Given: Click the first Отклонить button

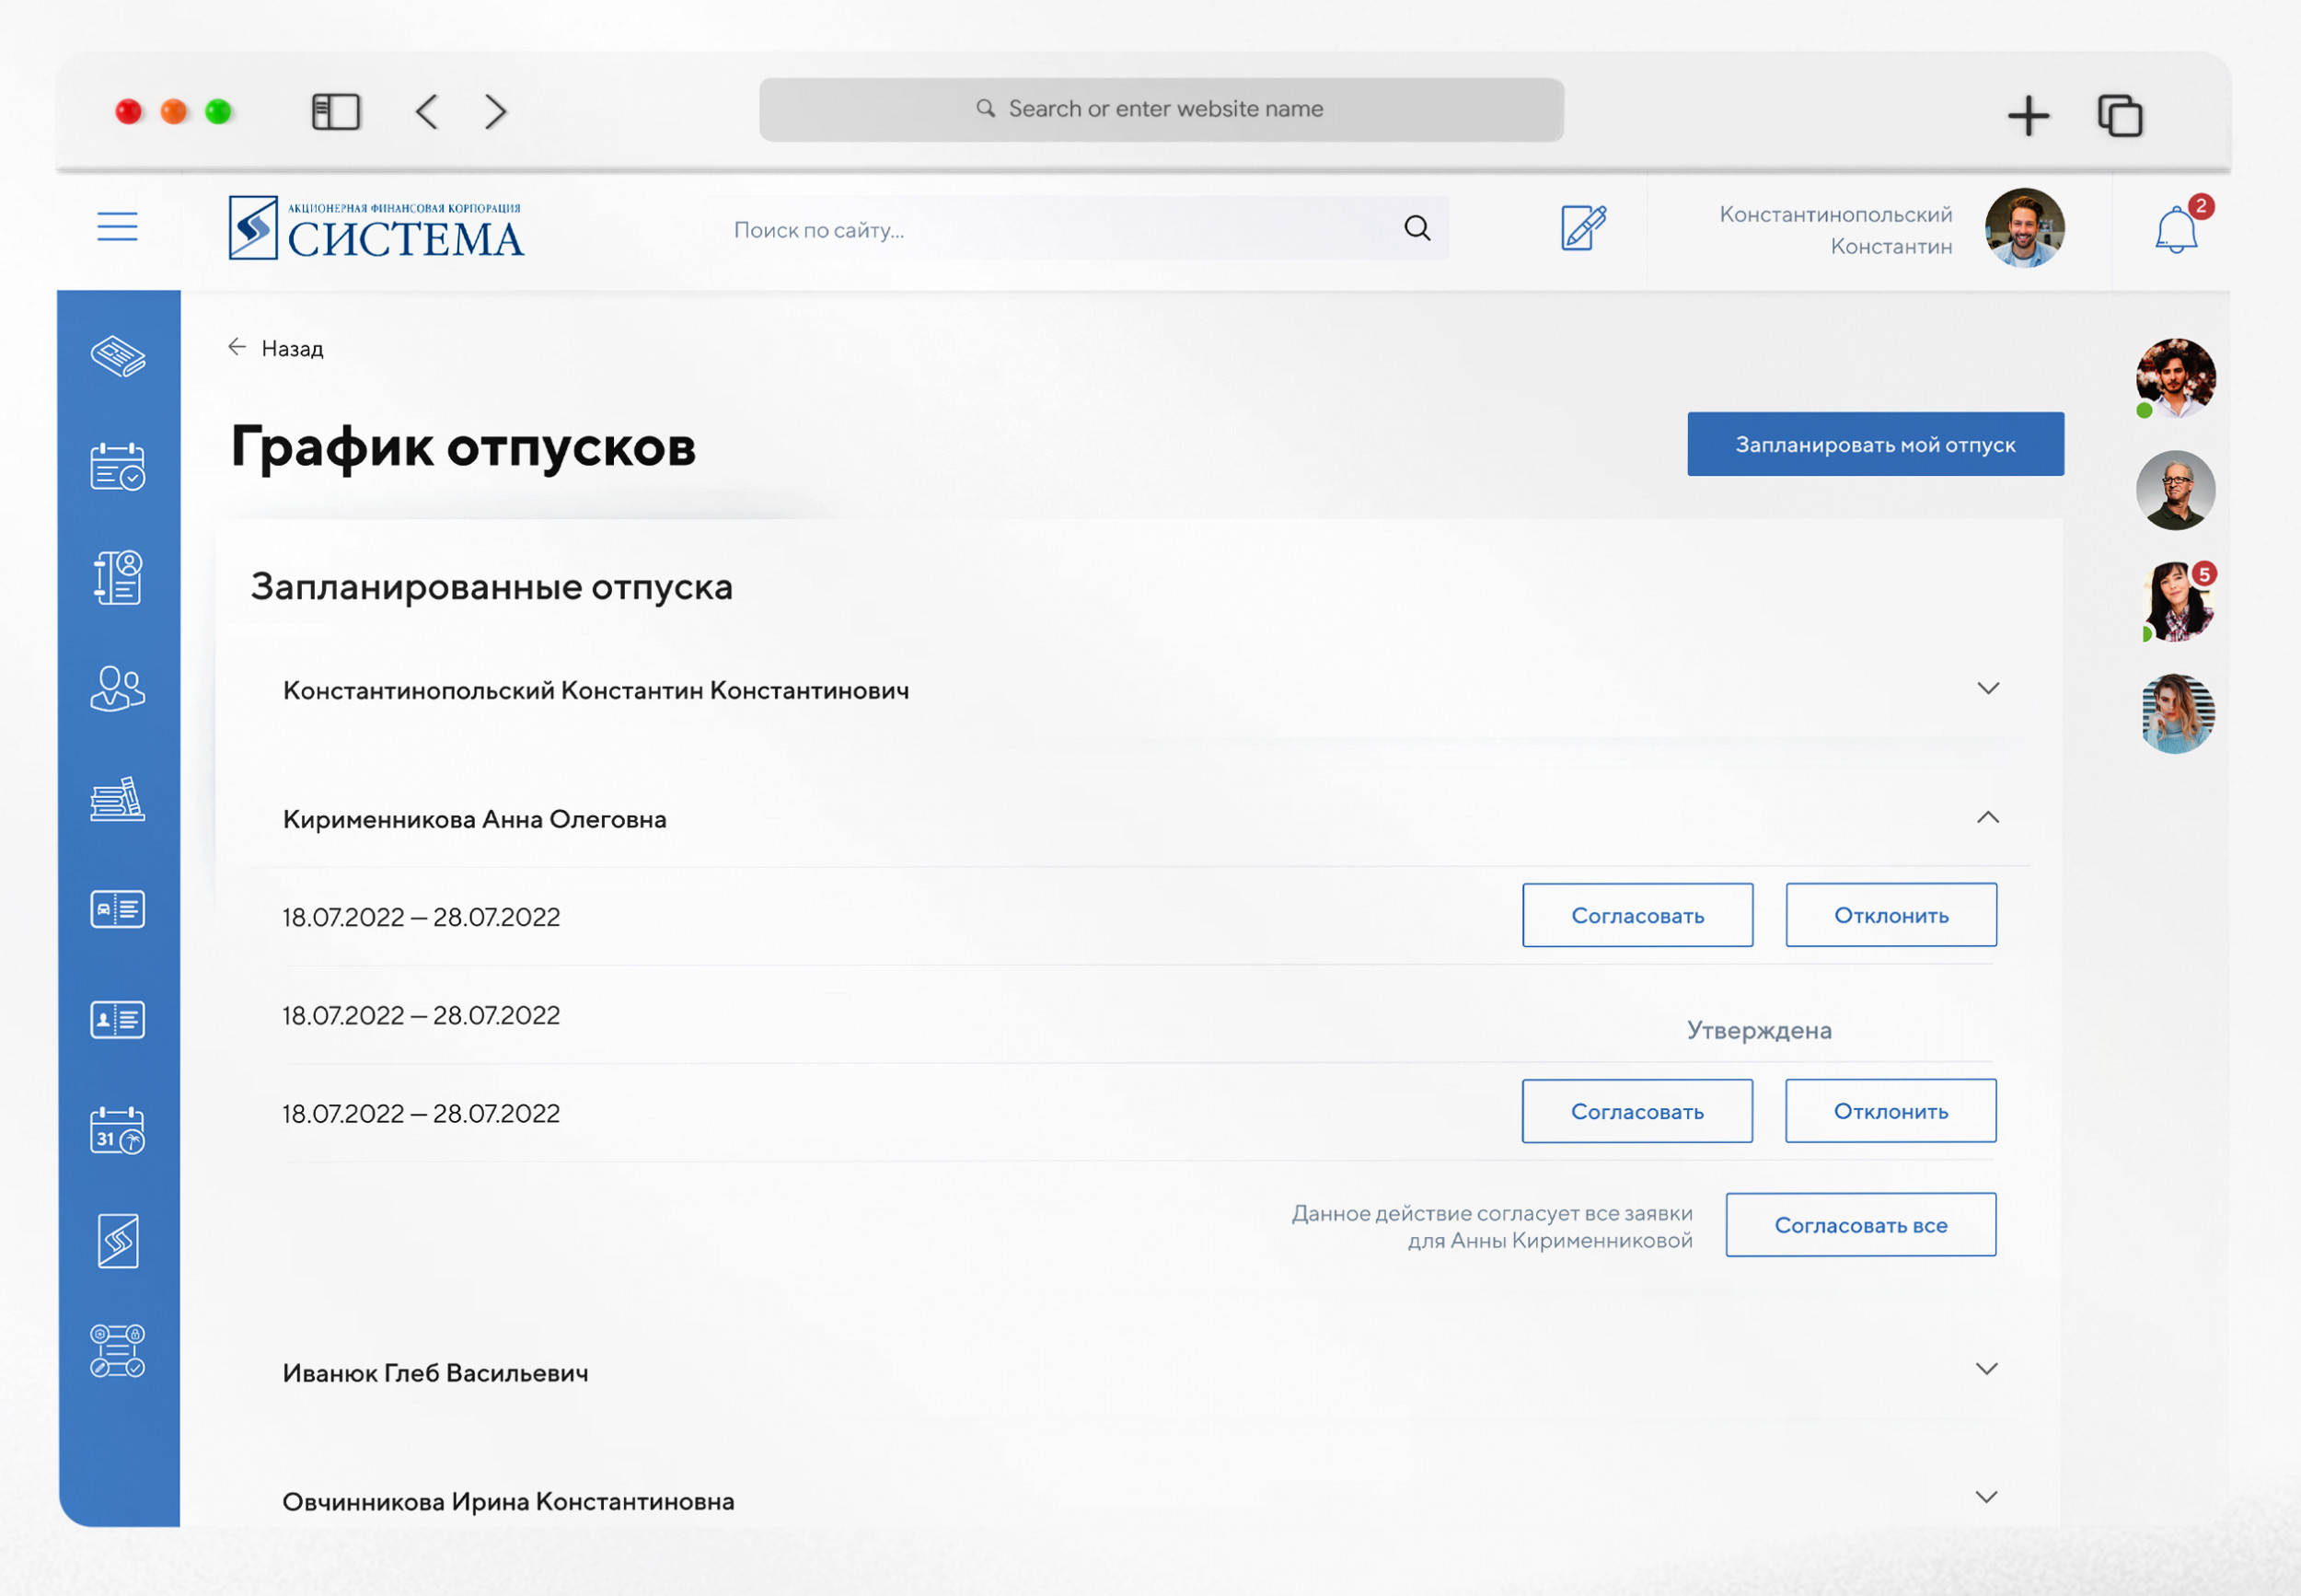Looking at the screenshot, I should (1891, 915).
